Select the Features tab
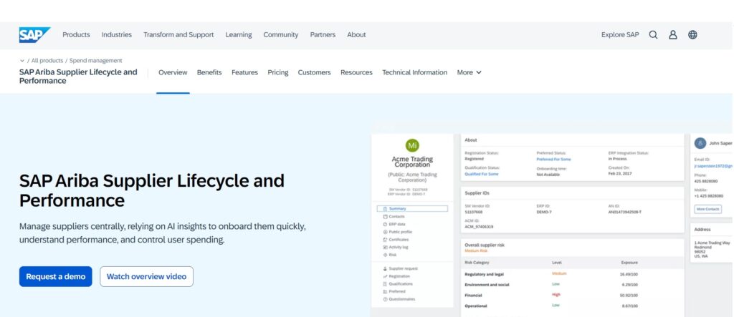734x317 pixels. 244,72
